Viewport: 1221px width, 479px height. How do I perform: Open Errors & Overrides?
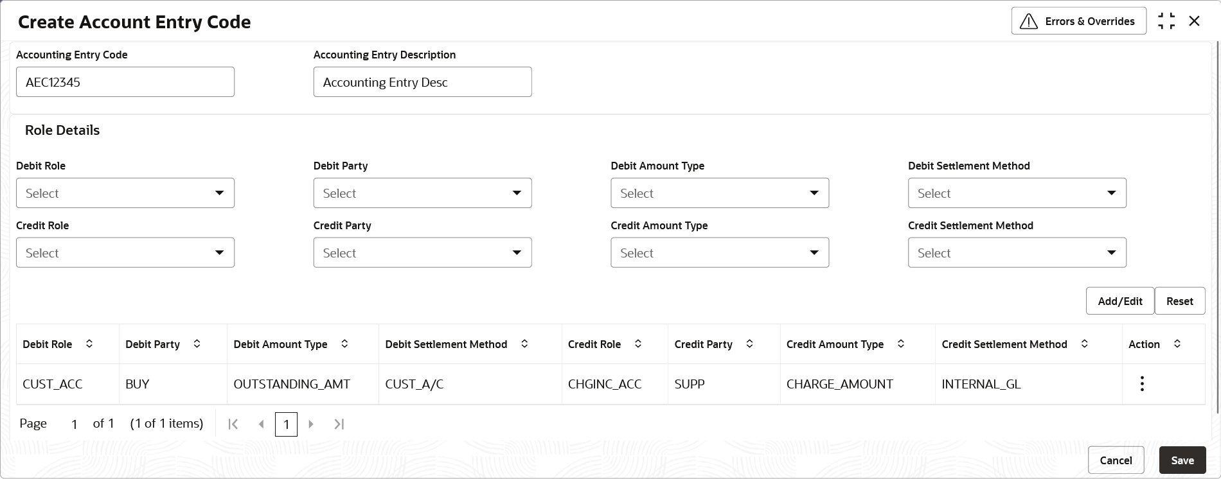pos(1079,21)
